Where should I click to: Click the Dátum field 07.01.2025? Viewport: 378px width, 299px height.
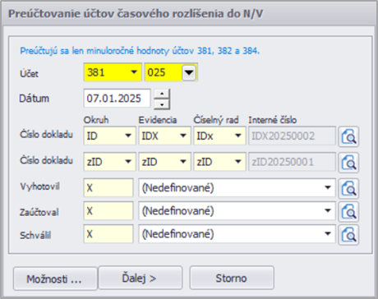[117, 99]
